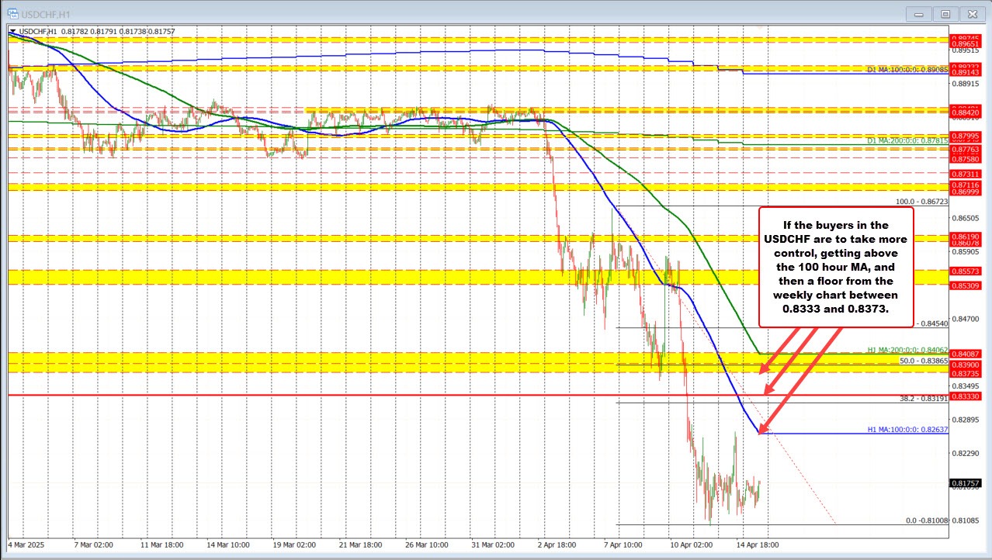Minimize the USDCHF,H1 chart window
The height and width of the screenshot is (560, 992).
(921, 13)
